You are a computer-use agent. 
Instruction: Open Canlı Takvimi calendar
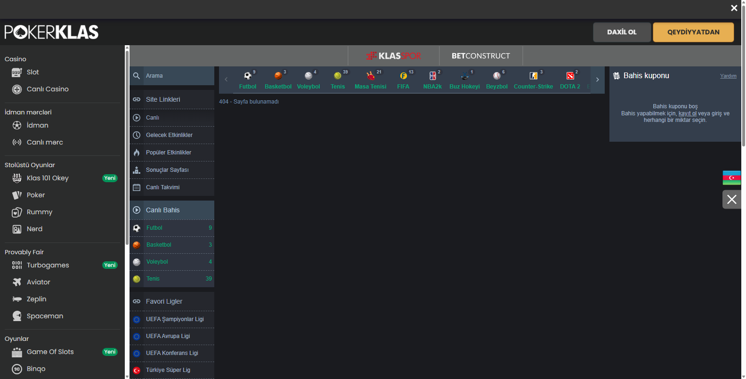point(172,187)
